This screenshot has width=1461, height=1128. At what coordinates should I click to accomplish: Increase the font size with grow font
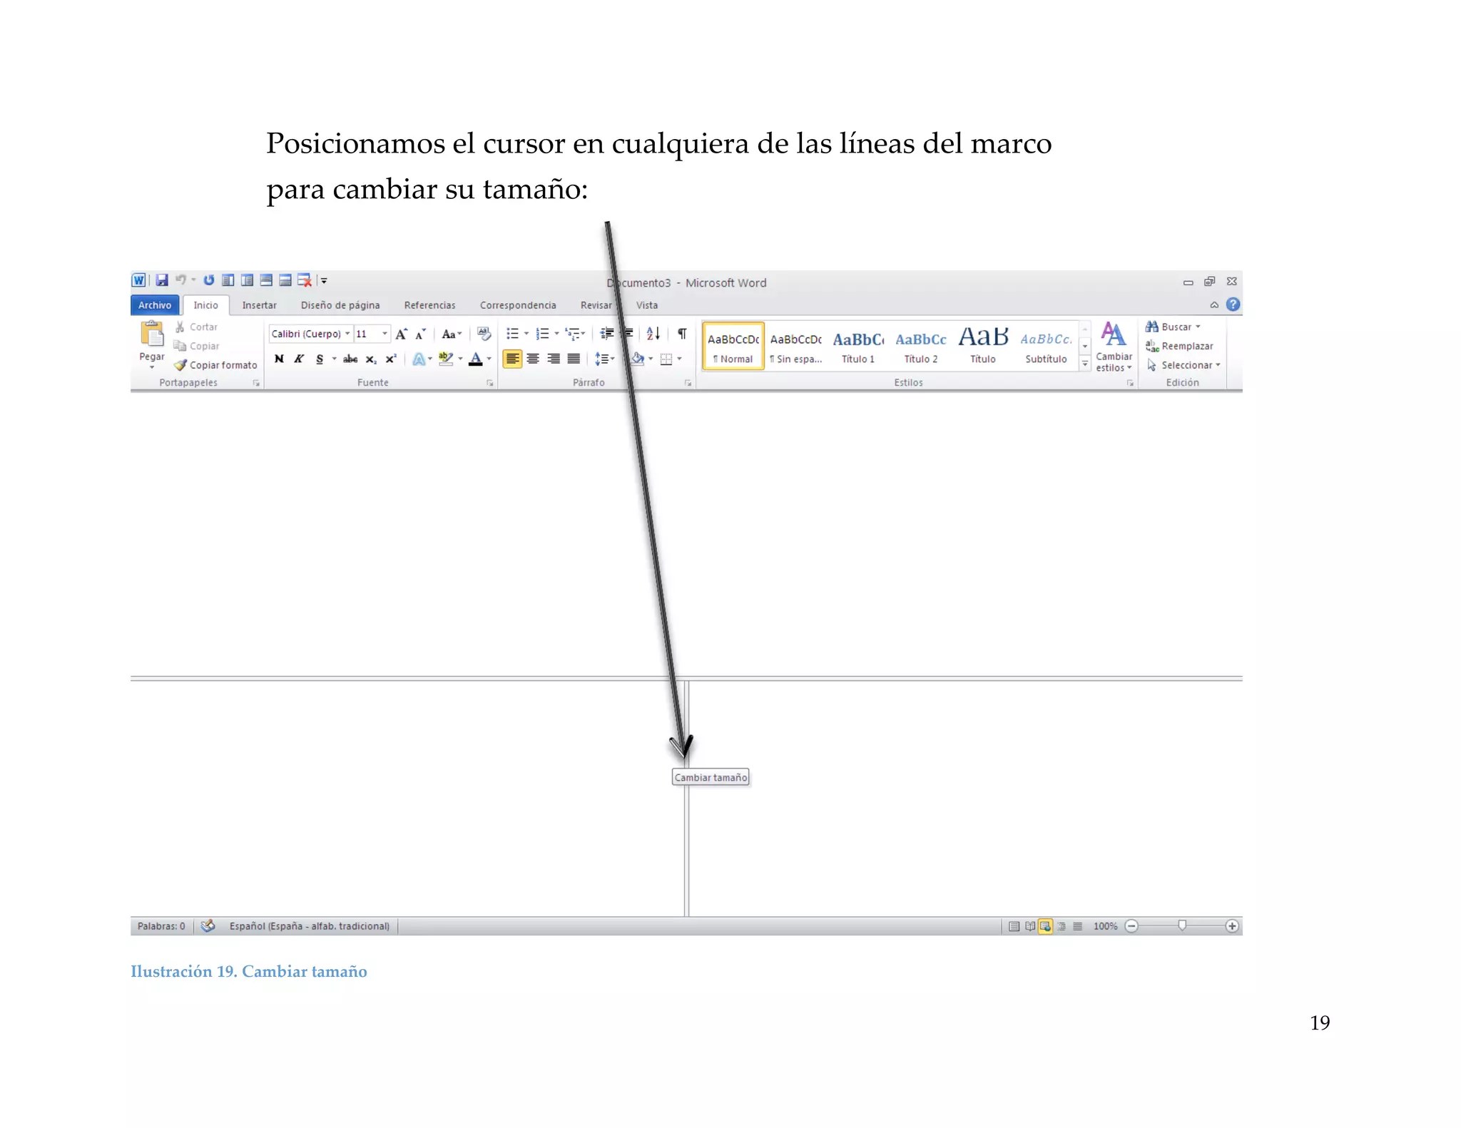pos(402,334)
